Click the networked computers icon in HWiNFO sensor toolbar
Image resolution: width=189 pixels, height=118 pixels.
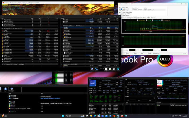[x=96, y=69]
